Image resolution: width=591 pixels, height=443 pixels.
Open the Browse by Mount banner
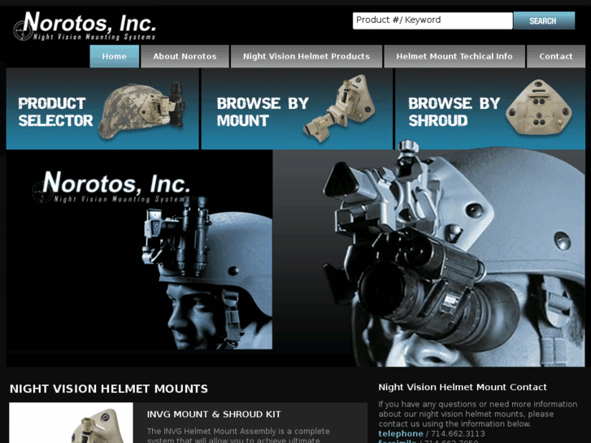(x=297, y=109)
